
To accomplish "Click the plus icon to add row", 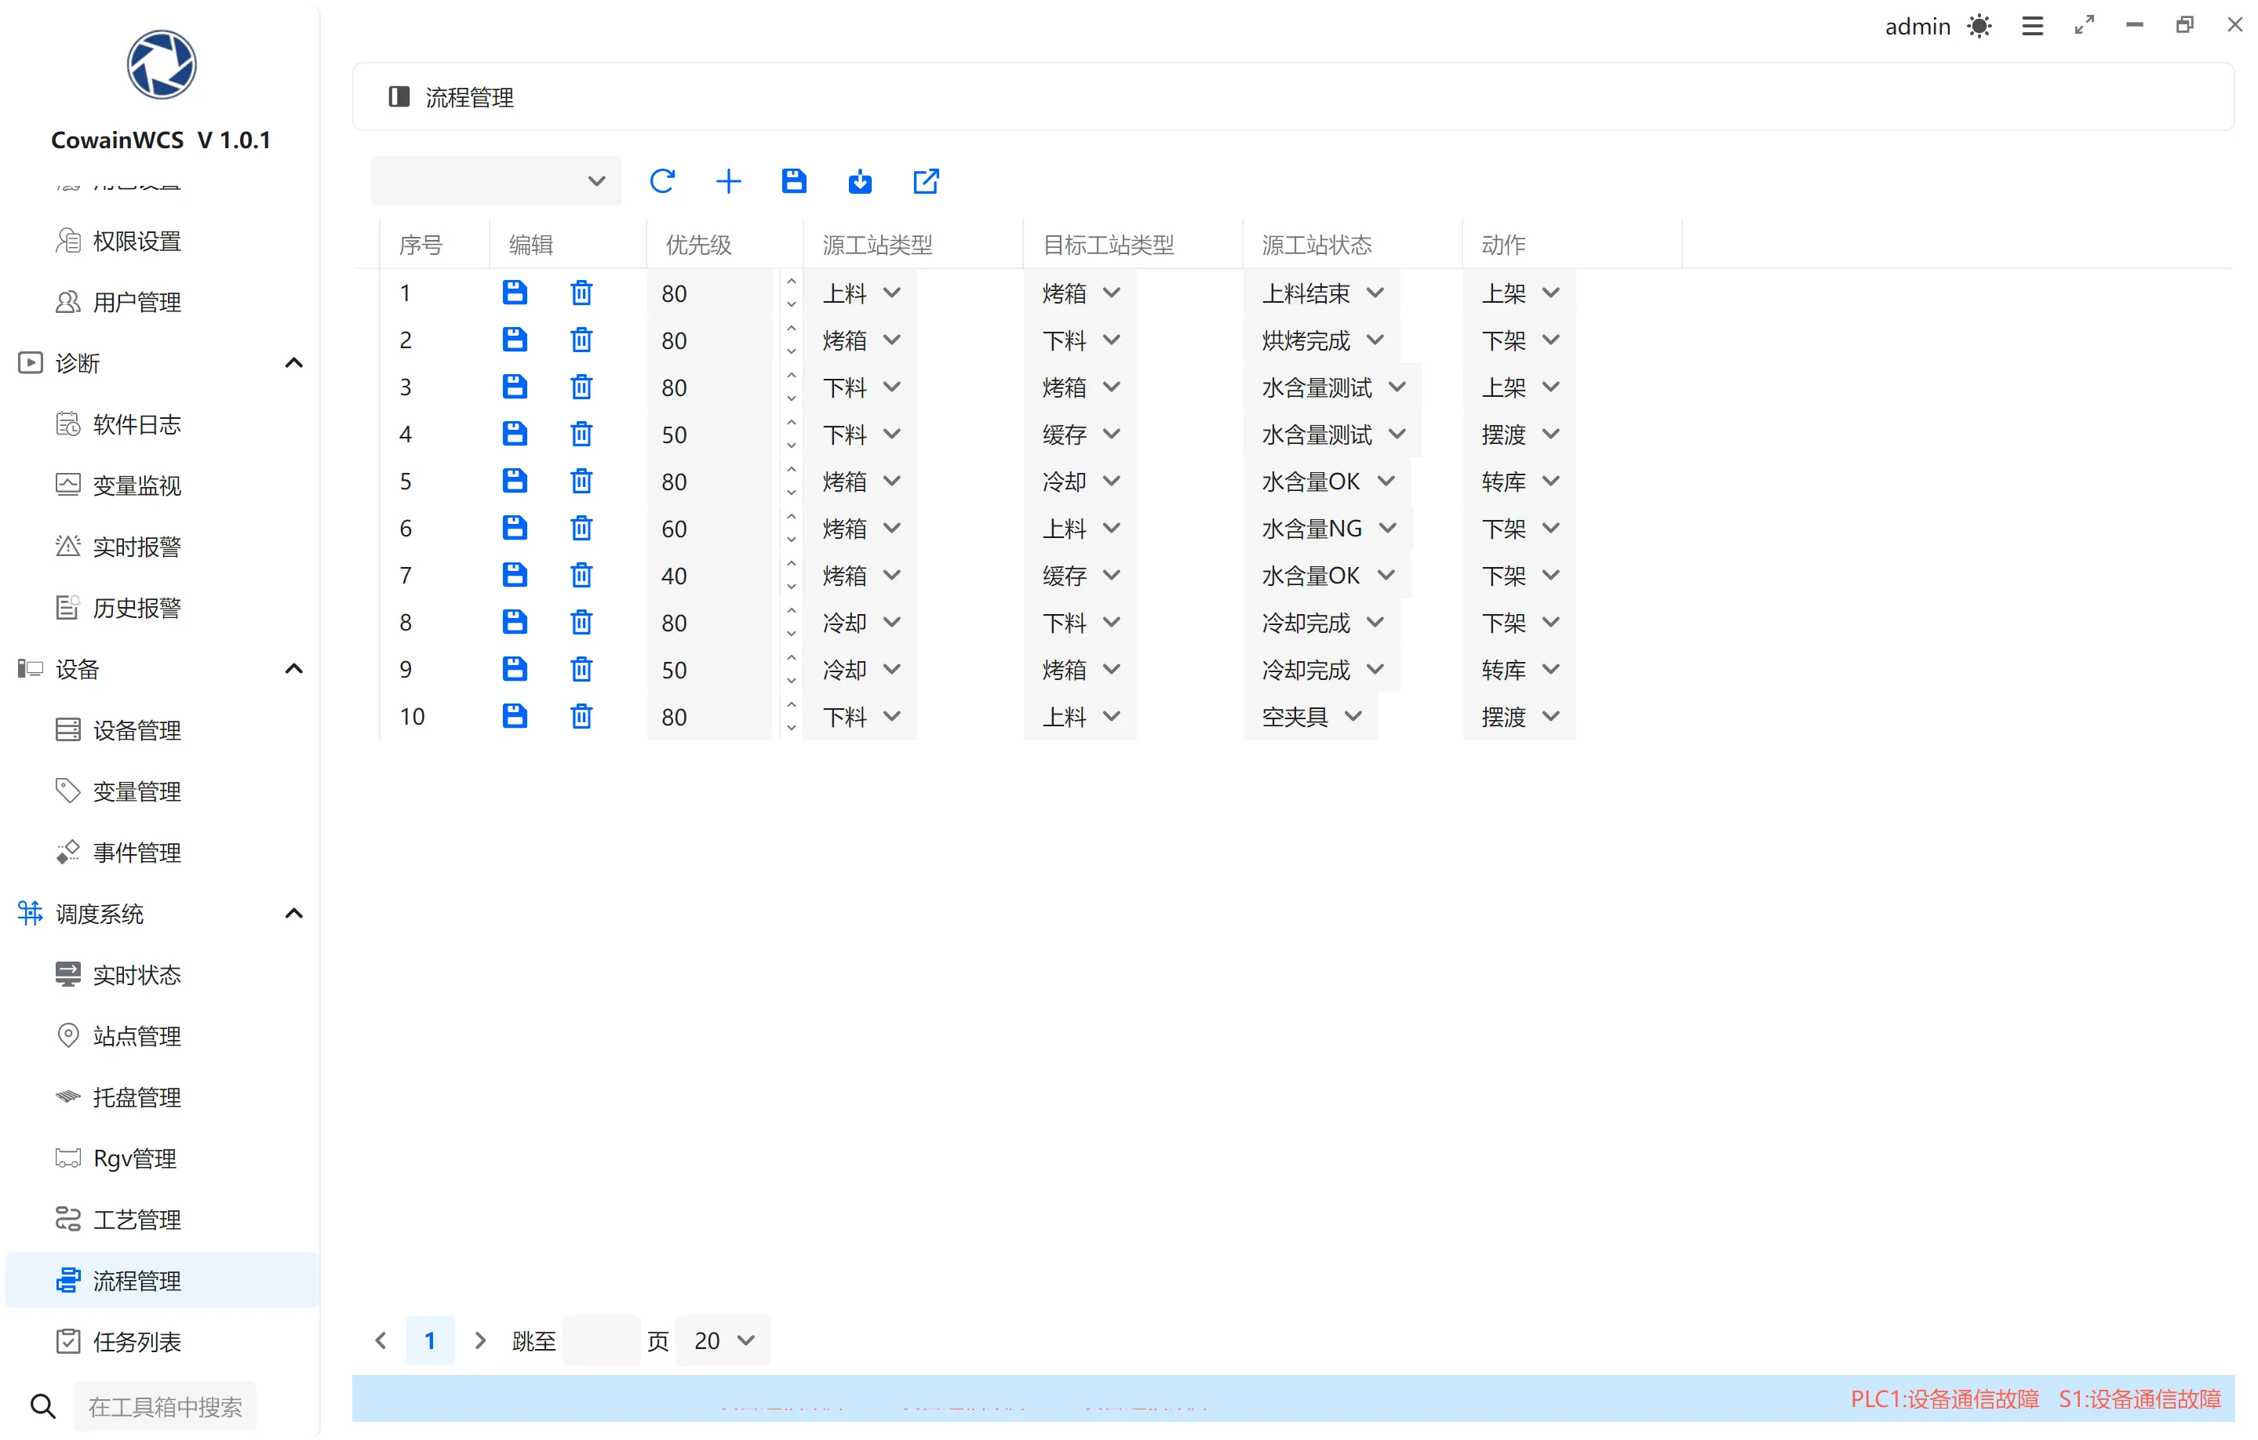I will [x=729, y=181].
